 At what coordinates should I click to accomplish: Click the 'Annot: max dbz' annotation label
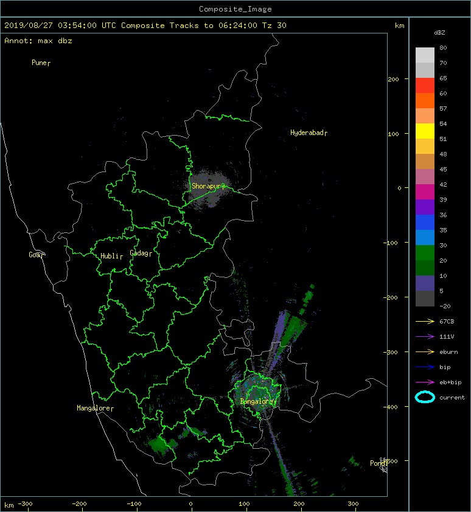(x=38, y=41)
